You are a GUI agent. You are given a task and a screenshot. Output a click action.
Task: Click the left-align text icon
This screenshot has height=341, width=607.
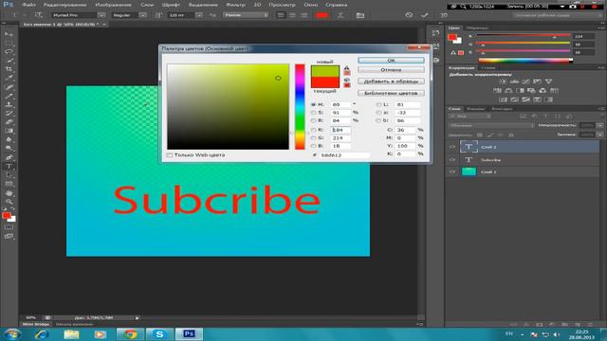pyautogui.click(x=281, y=15)
